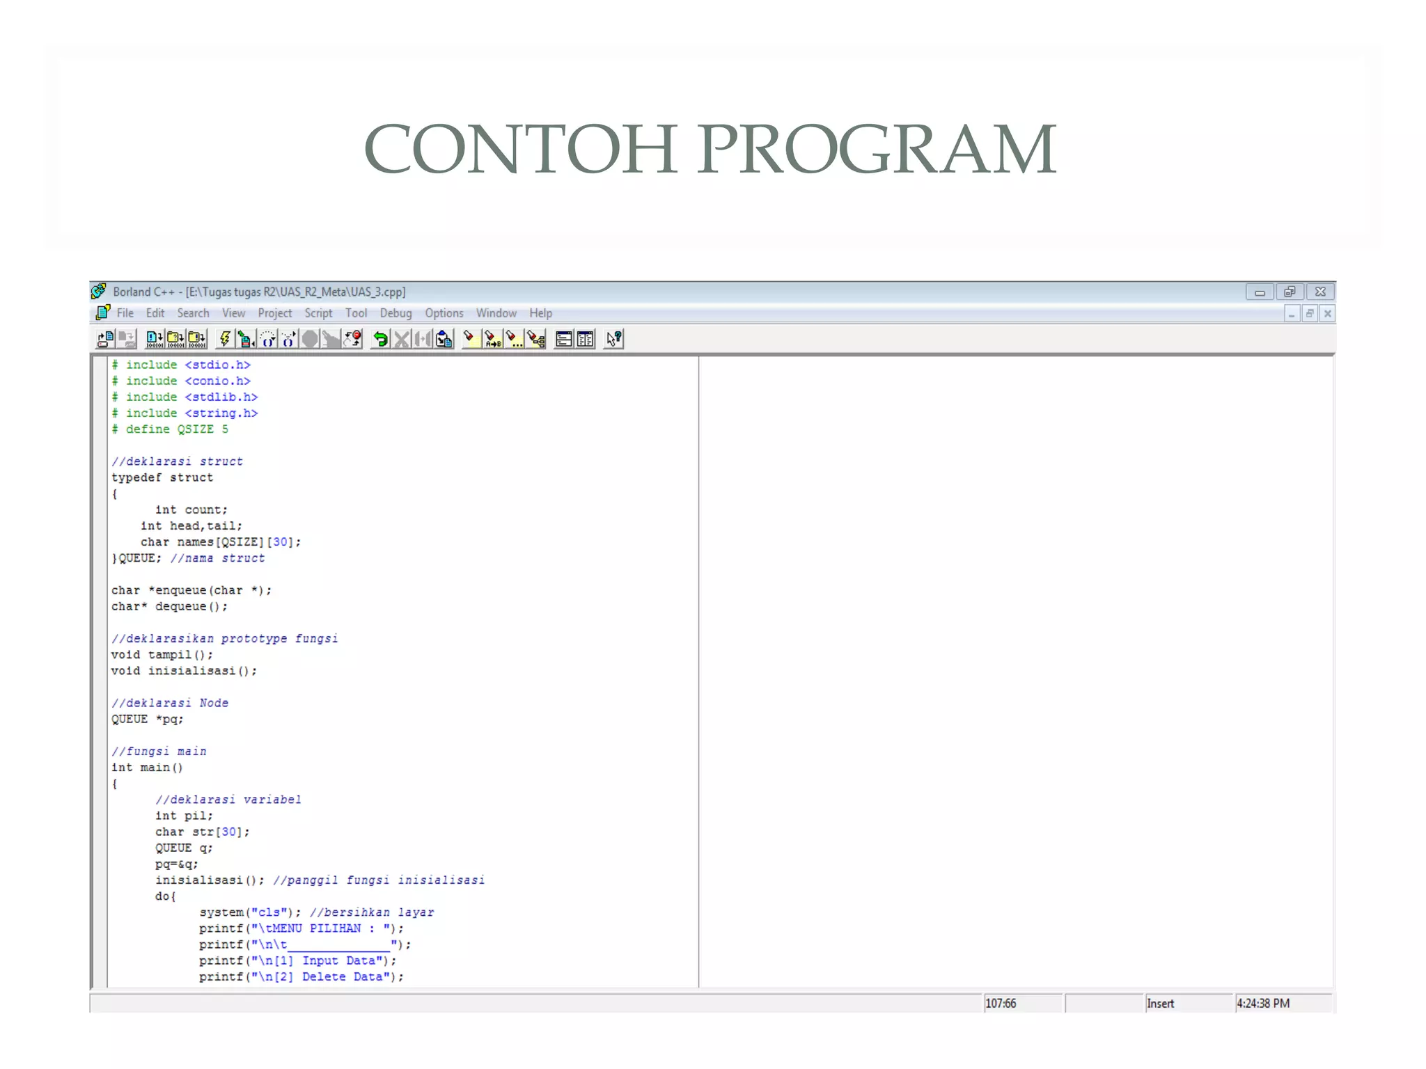Run the program with the lightning bolt icon
This screenshot has width=1426, height=1069.
pos(225,339)
